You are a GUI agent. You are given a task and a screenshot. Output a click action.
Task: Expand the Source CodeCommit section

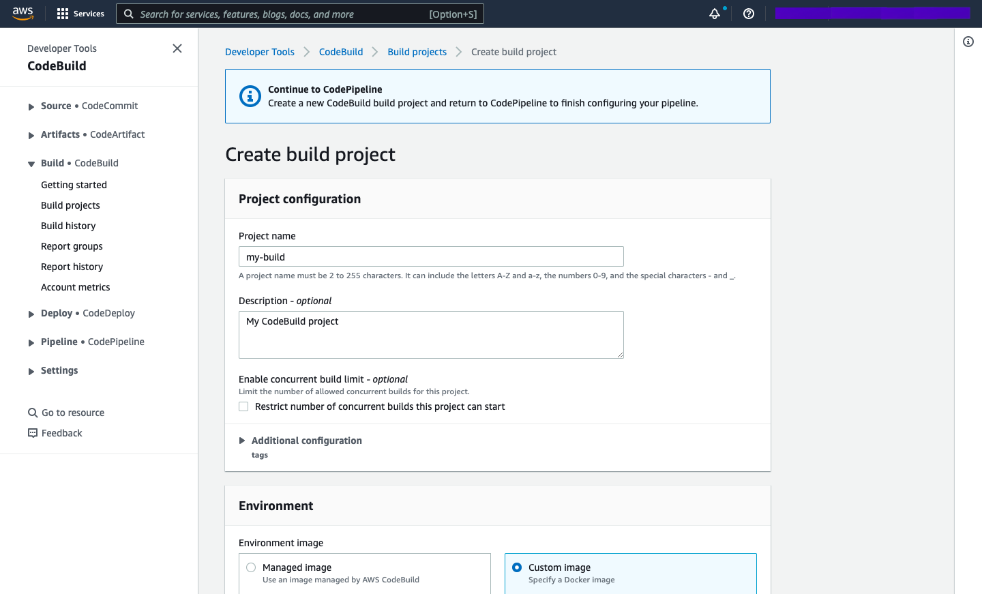pyautogui.click(x=31, y=107)
